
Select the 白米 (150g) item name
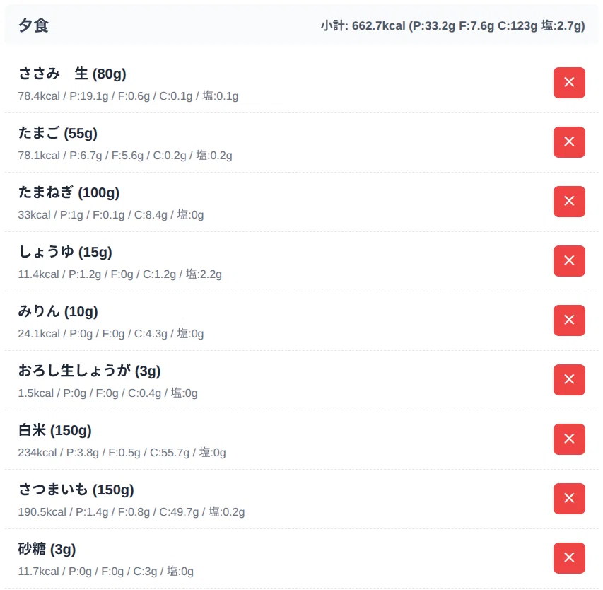pos(55,430)
